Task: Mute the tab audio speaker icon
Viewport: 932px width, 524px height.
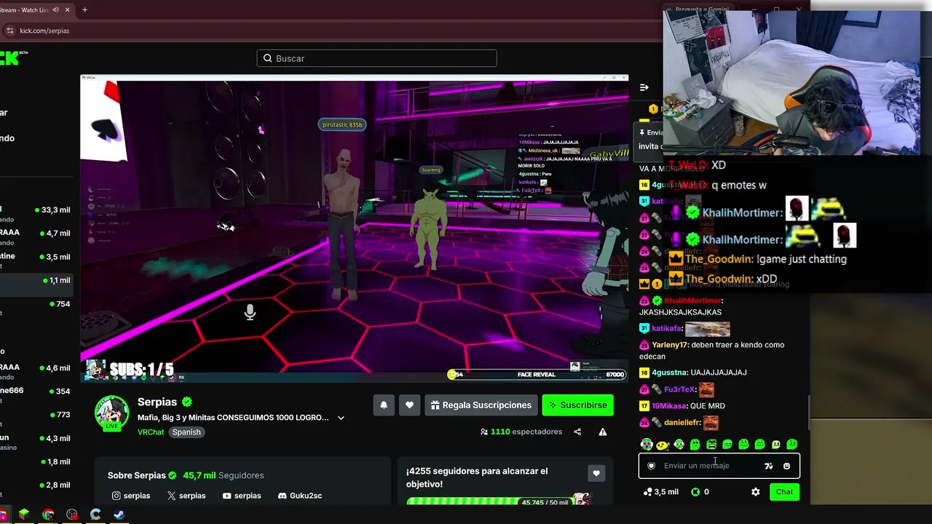Action: [x=56, y=10]
